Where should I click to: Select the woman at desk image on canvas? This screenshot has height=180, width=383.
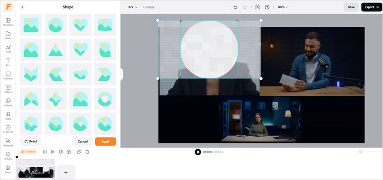[x=260, y=119]
